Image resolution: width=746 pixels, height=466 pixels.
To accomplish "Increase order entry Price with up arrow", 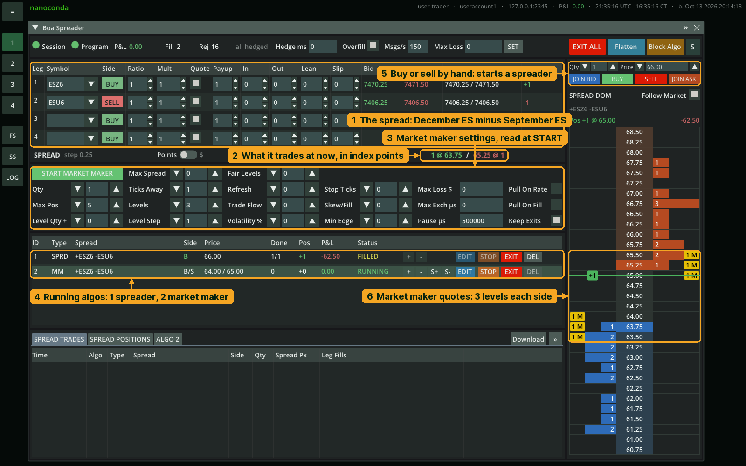I will tap(695, 67).
